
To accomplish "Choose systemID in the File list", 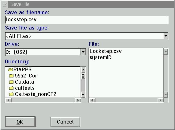I will coord(101,57).
